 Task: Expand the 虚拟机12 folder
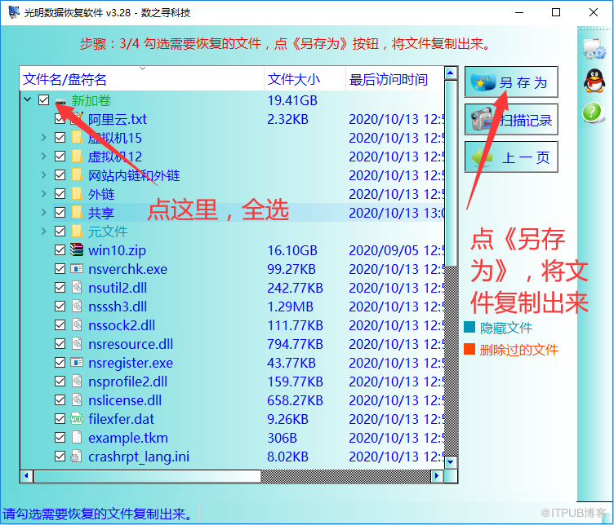pos(44,157)
